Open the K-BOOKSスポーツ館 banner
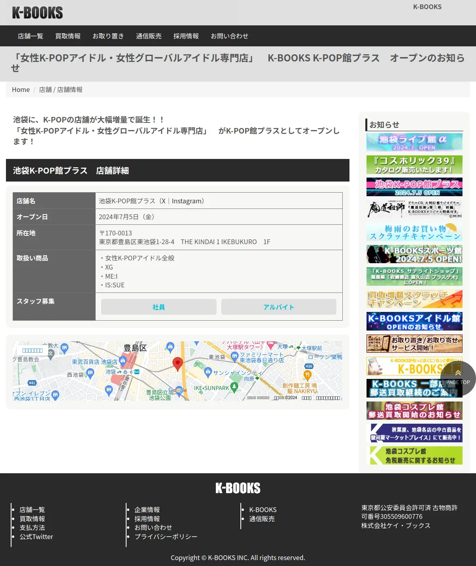This screenshot has height=566, width=476. 415,254
